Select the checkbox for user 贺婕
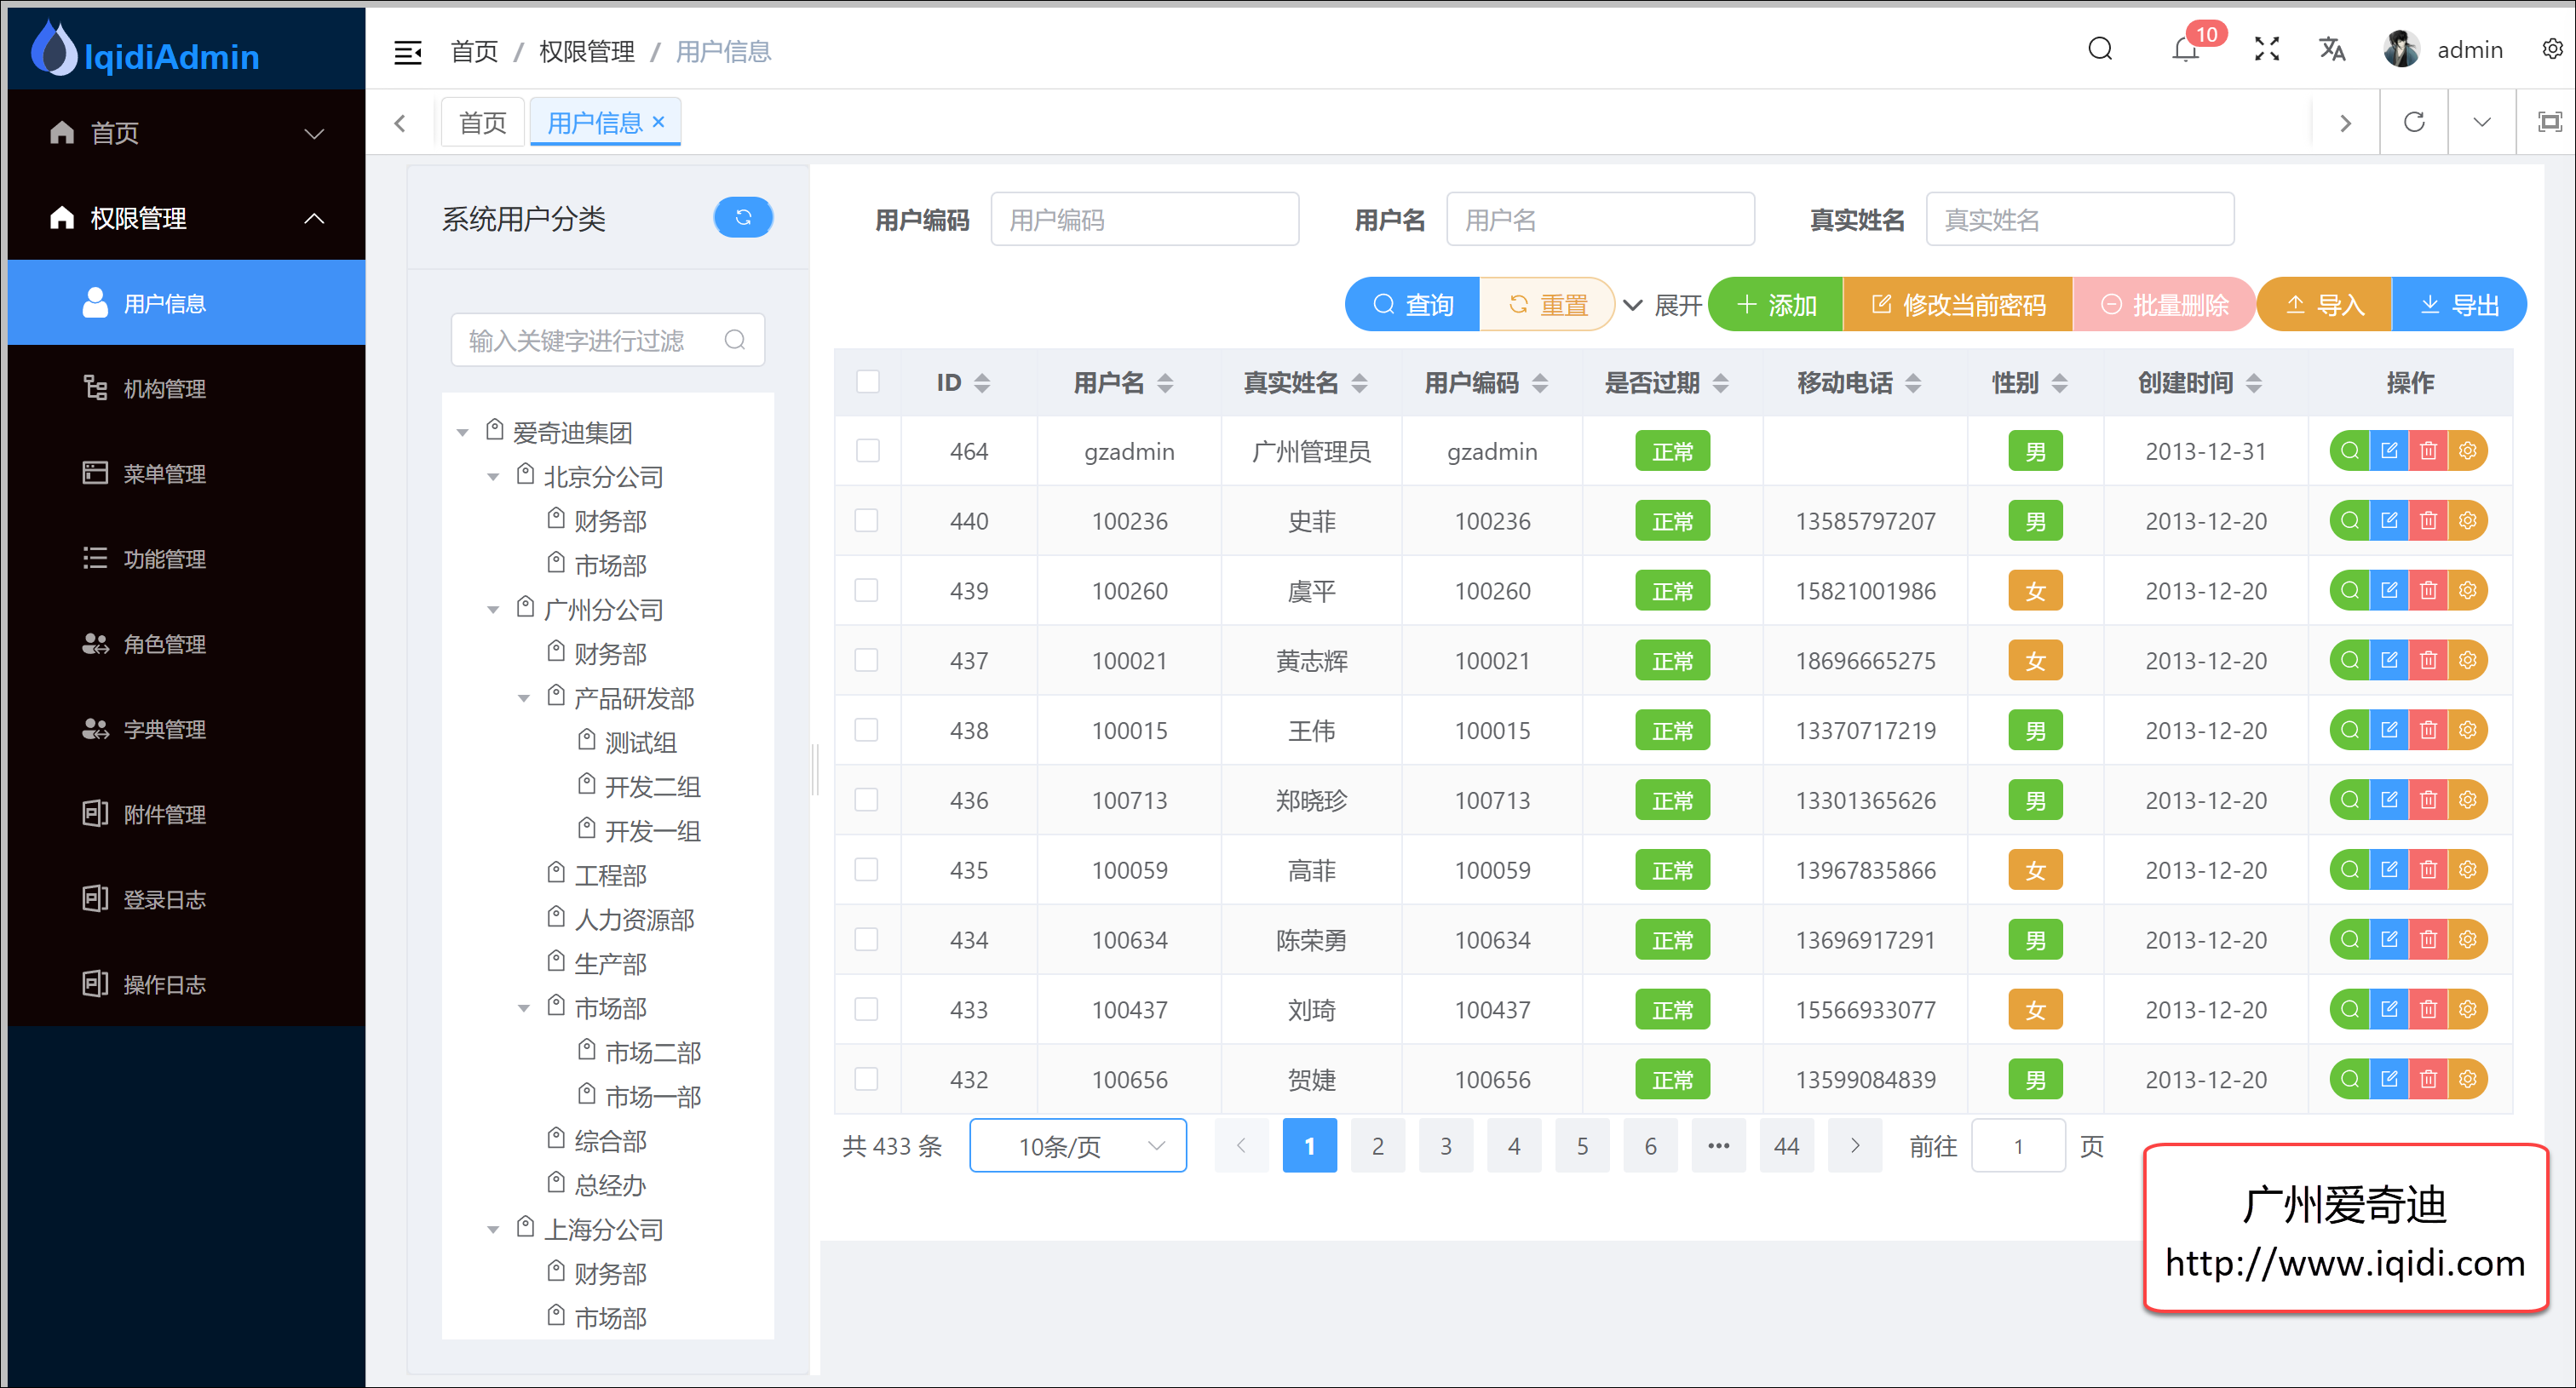The height and width of the screenshot is (1388, 2576). click(867, 1079)
